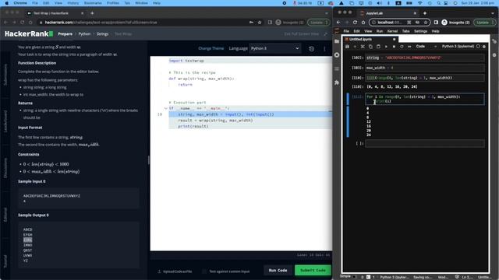Open JupyterLab Run menu
The height and width of the screenshot is (280, 499).
[x=380, y=31]
